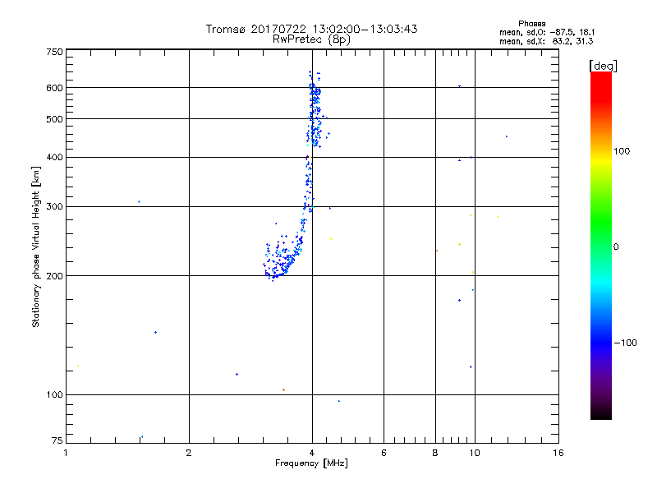This screenshot has height=493, width=657.
Task: Click the 'RwPretec (8p)' subtitle
Action: (x=311, y=39)
